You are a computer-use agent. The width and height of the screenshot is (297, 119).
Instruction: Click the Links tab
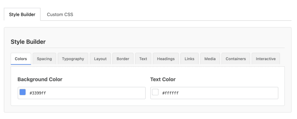(x=189, y=59)
